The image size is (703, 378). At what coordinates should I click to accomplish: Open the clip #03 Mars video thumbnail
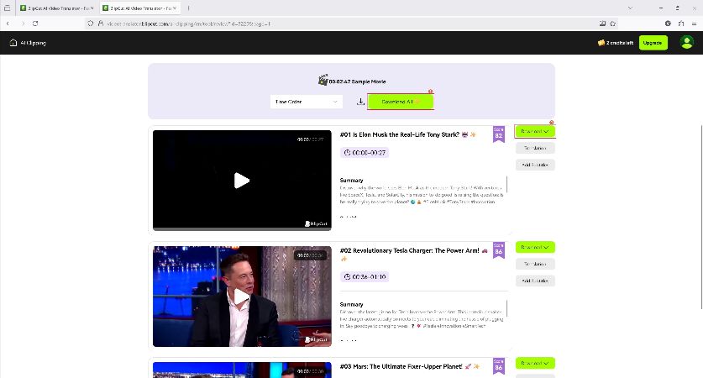pyautogui.click(x=242, y=370)
